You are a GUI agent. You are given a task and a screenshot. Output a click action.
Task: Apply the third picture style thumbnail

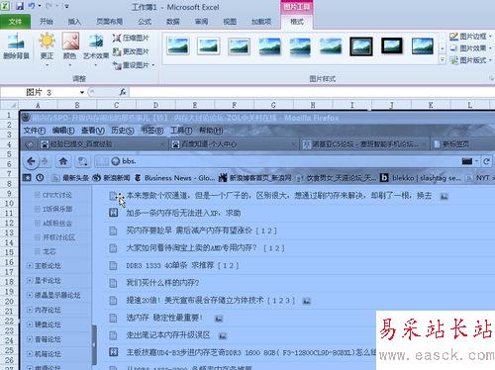tap(239, 46)
